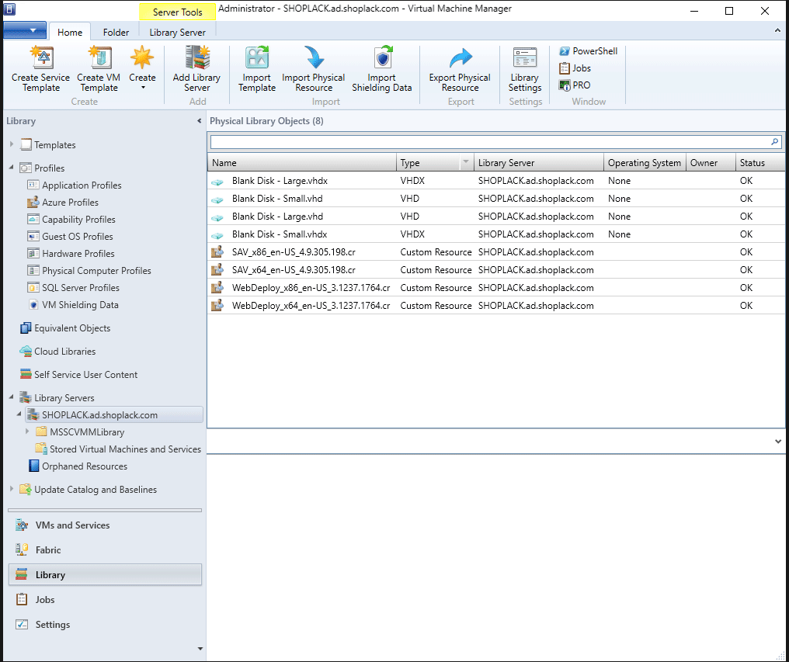Image resolution: width=789 pixels, height=662 pixels.
Task: Open the Type column filter dropdown arrow
Action: (x=466, y=162)
